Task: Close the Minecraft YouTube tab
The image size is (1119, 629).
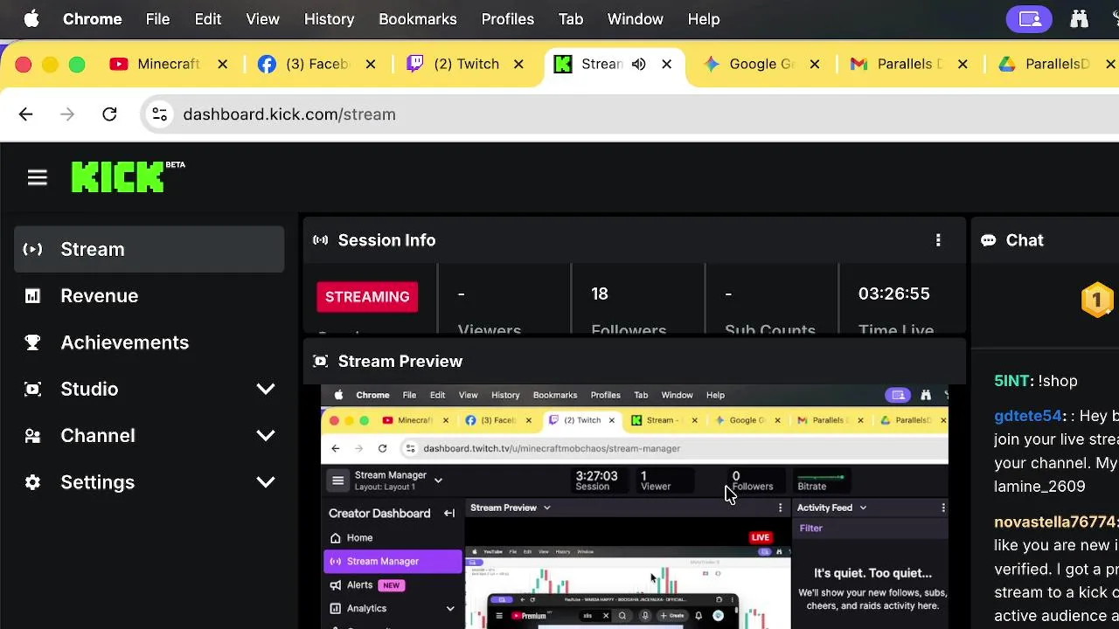Action: pos(222,64)
